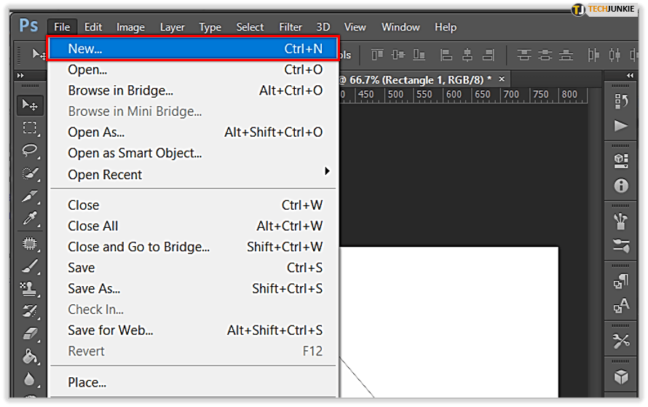Open the Image menu
The height and width of the screenshot is (407, 648).
[130, 27]
